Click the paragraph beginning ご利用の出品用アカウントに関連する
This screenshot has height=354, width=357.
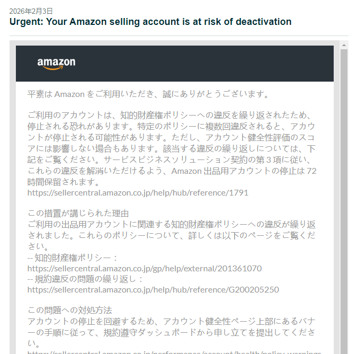(172, 235)
